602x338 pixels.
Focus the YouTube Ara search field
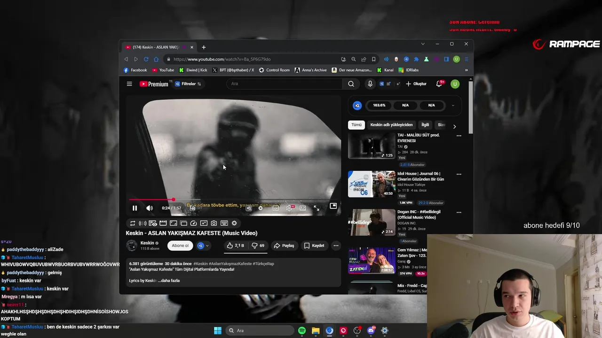point(285,84)
